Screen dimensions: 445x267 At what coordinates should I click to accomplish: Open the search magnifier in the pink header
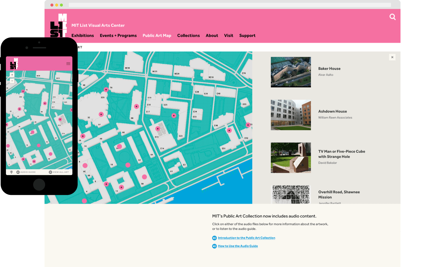392,17
